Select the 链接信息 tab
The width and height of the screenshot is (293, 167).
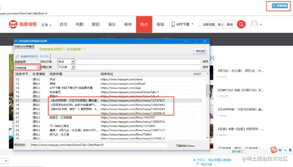click(32, 56)
